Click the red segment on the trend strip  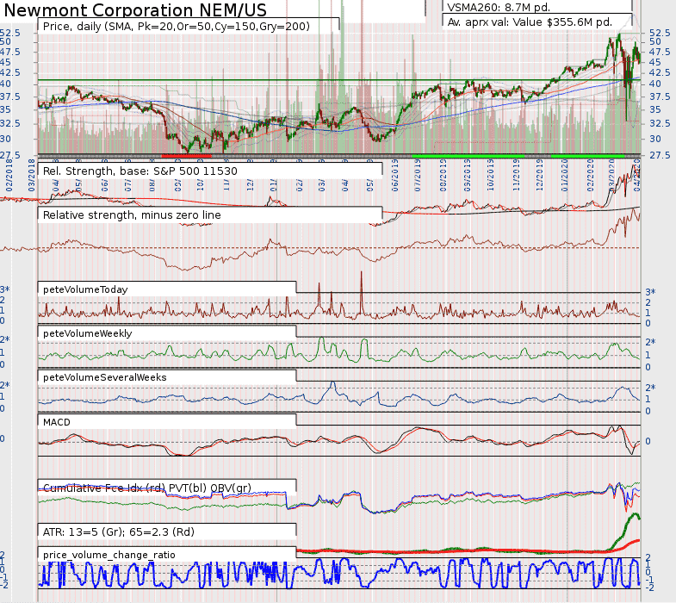(186, 156)
